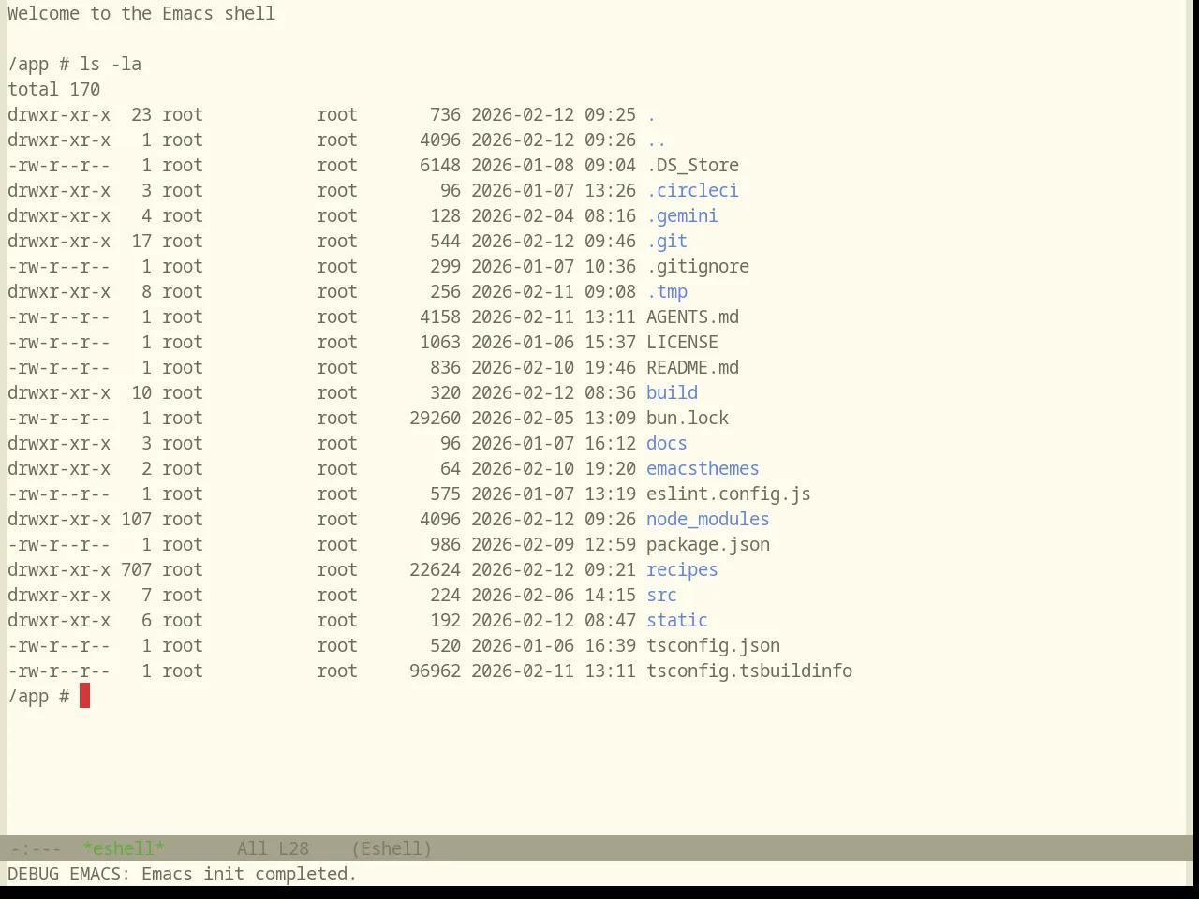
Task: Click the package.json file name
Action: [708, 544]
